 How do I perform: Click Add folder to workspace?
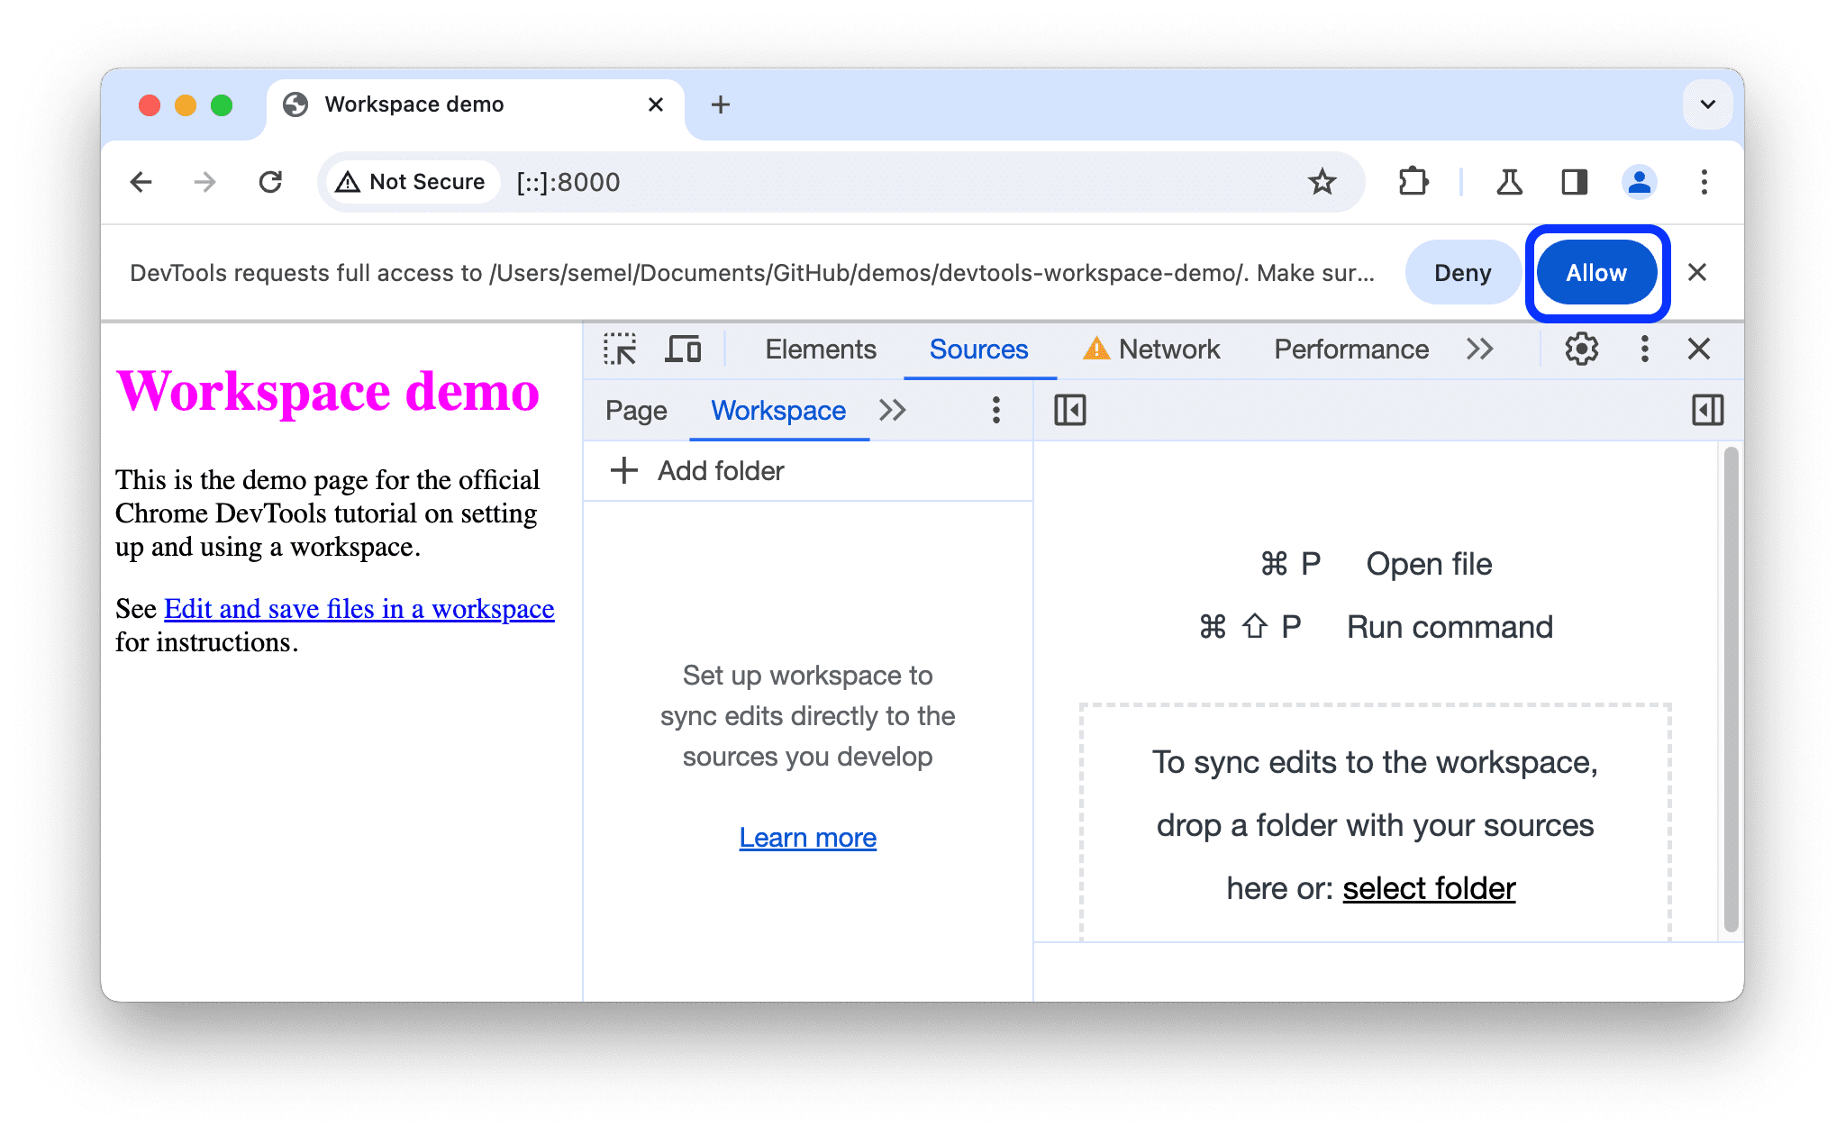[x=698, y=469]
